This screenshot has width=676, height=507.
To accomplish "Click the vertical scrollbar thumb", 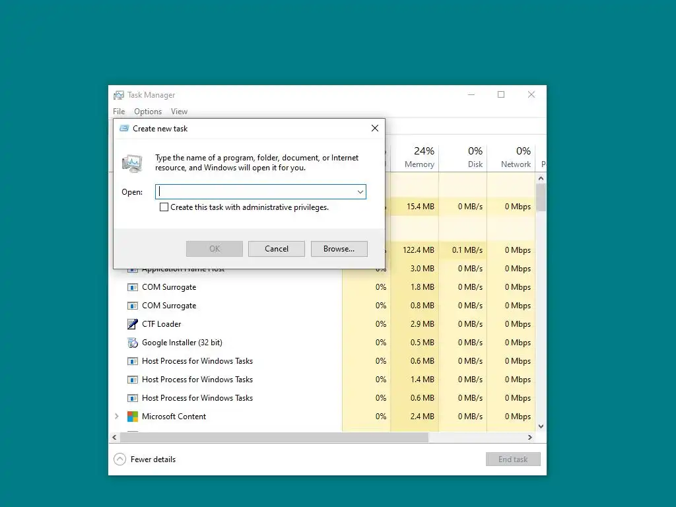I will point(541,197).
